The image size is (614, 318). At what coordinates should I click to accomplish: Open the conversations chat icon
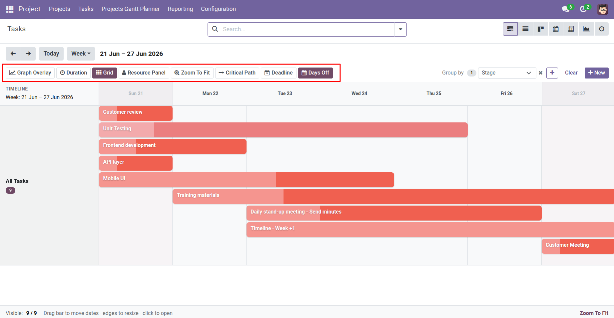(565, 9)
